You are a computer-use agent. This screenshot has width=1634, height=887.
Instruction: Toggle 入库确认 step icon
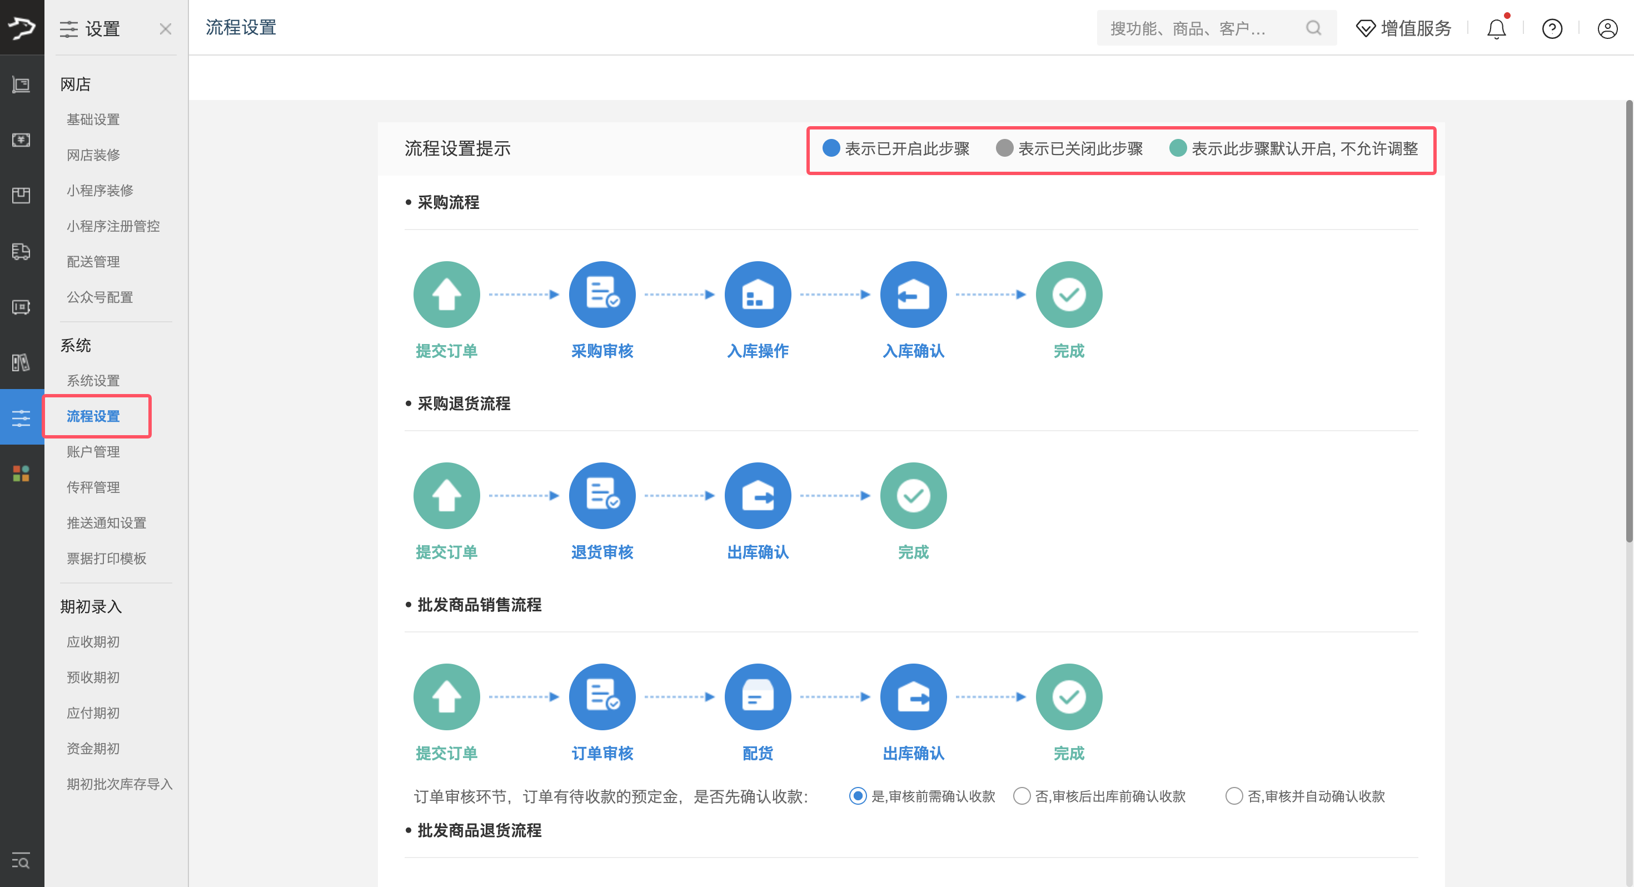[x=913, y=295]
